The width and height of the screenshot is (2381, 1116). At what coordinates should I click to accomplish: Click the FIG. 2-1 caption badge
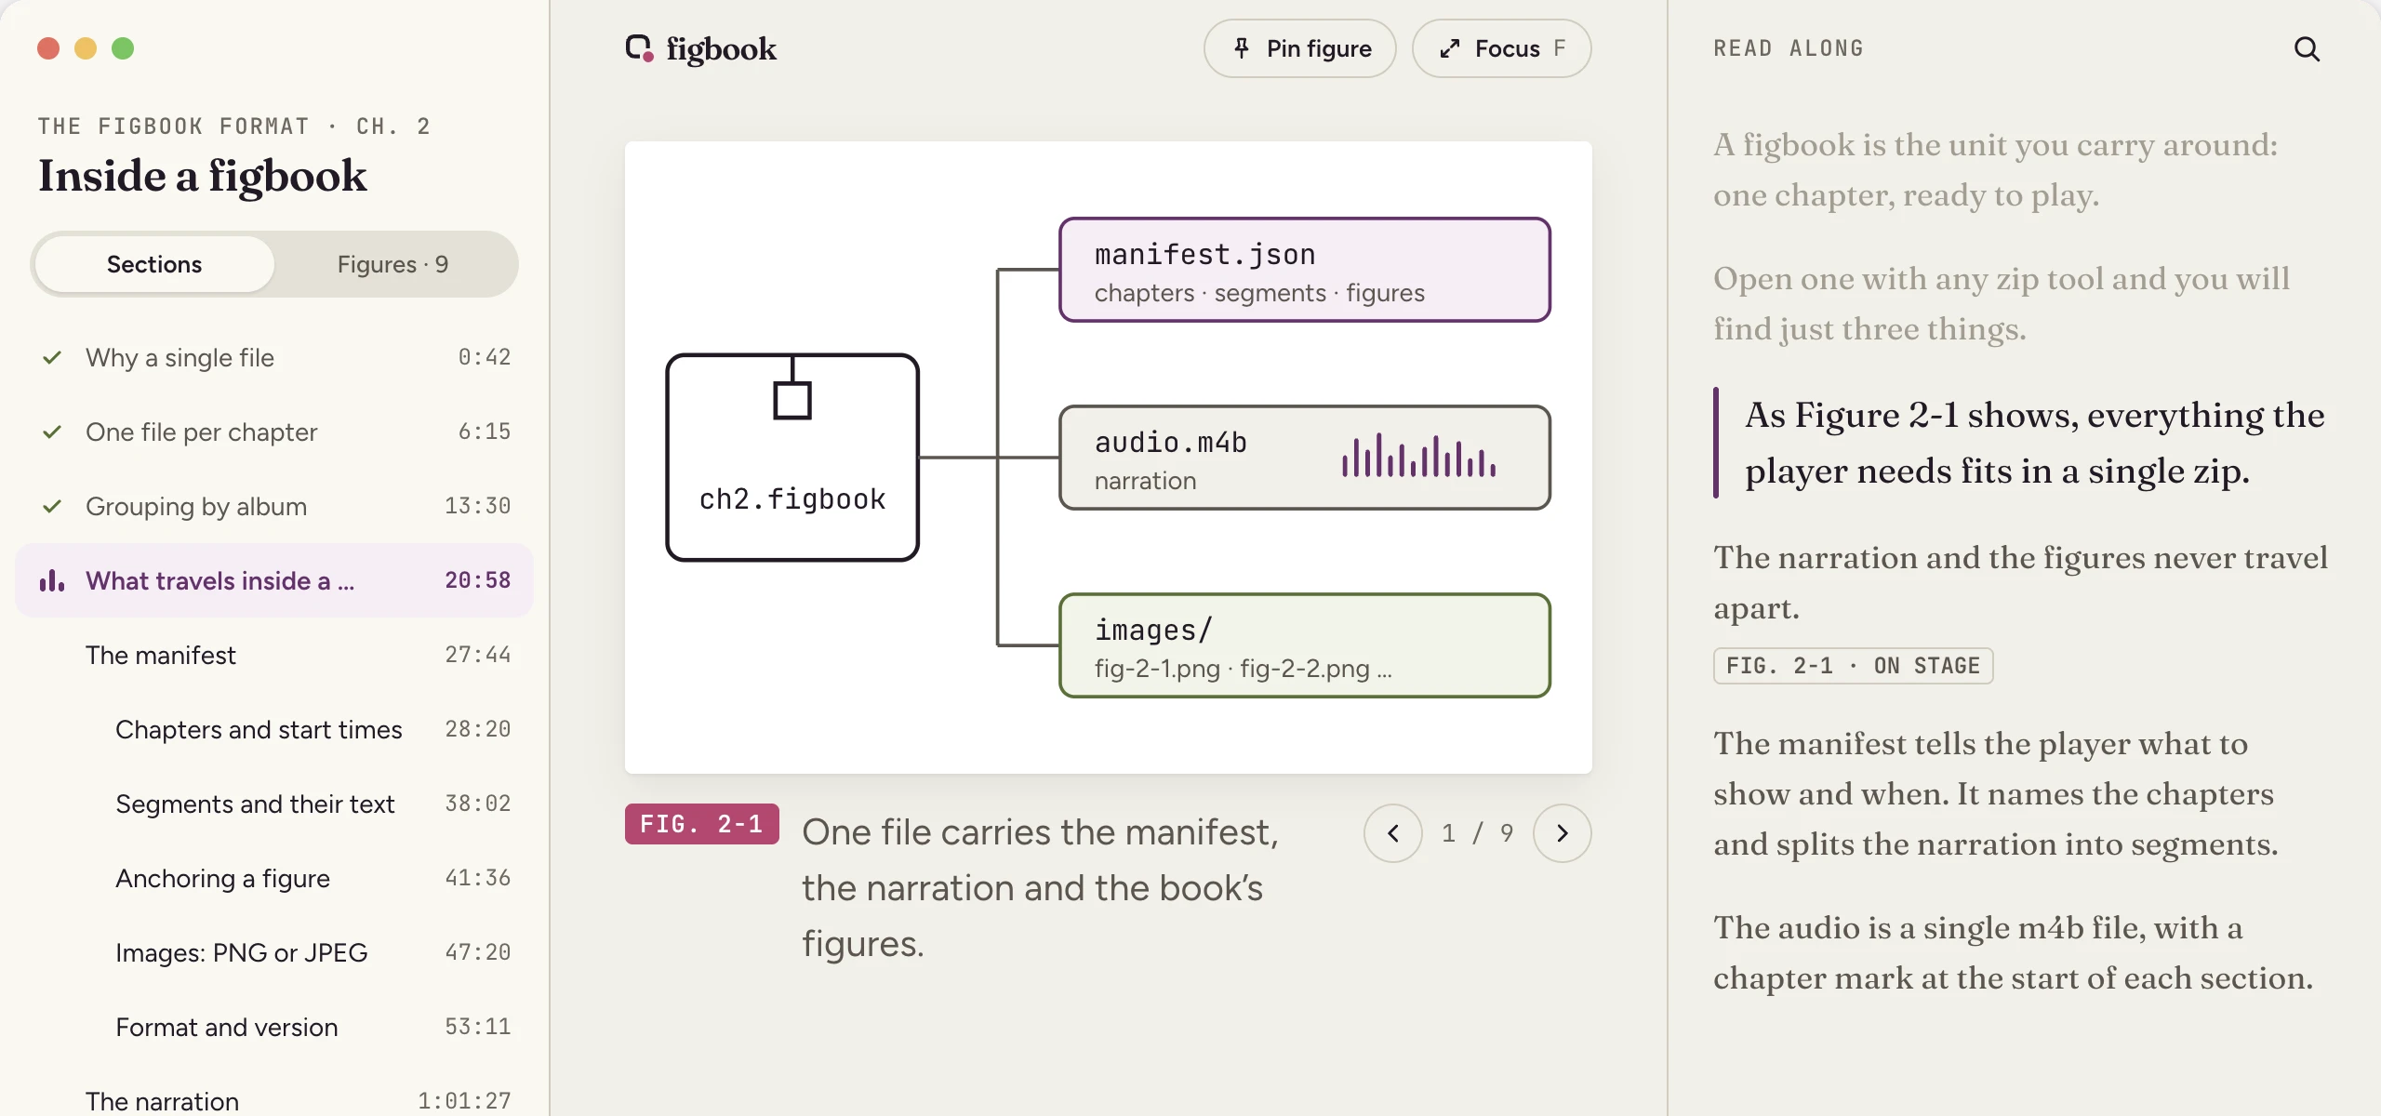tap(701, 824)
